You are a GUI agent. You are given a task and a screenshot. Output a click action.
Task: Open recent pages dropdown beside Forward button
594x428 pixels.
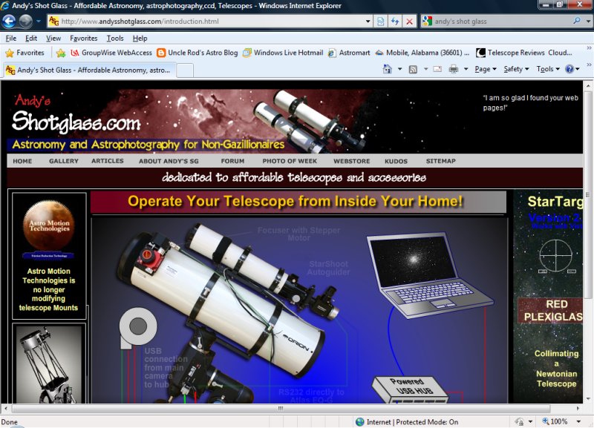coord(39,22)
